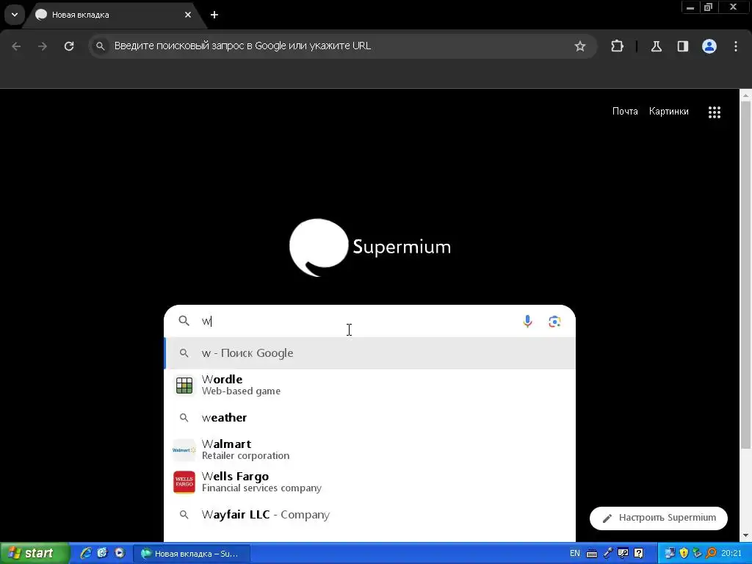Bookmark this page with the star icon
The height and width of the screenshot is (564, 752).
click(580, 46)
